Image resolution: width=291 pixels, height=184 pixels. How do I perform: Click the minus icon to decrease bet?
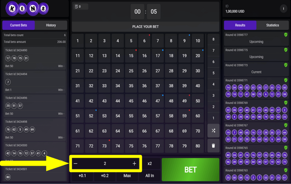point(76,164)
